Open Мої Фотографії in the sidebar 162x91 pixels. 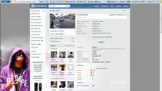click(36, 17)
